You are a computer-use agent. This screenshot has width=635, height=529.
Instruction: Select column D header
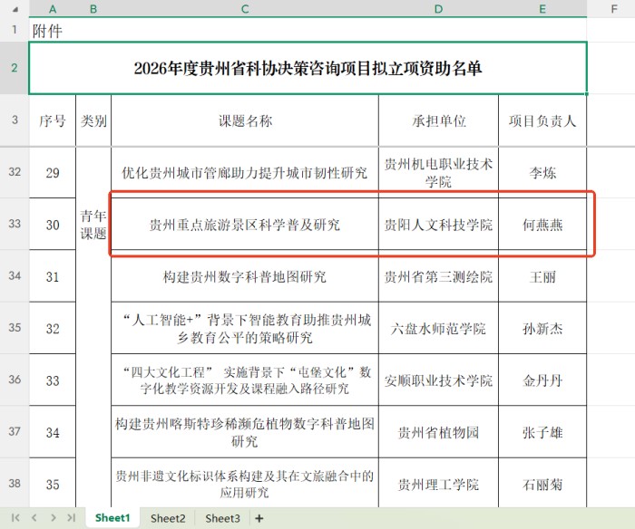pos(438,9)
